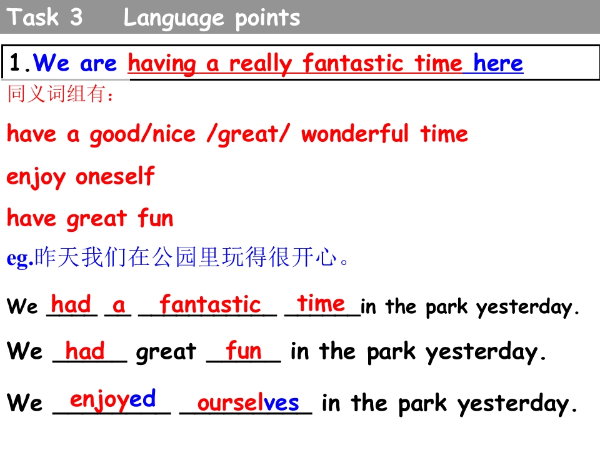Click the 'had' blank in the first sentence

tap(71, 305)
